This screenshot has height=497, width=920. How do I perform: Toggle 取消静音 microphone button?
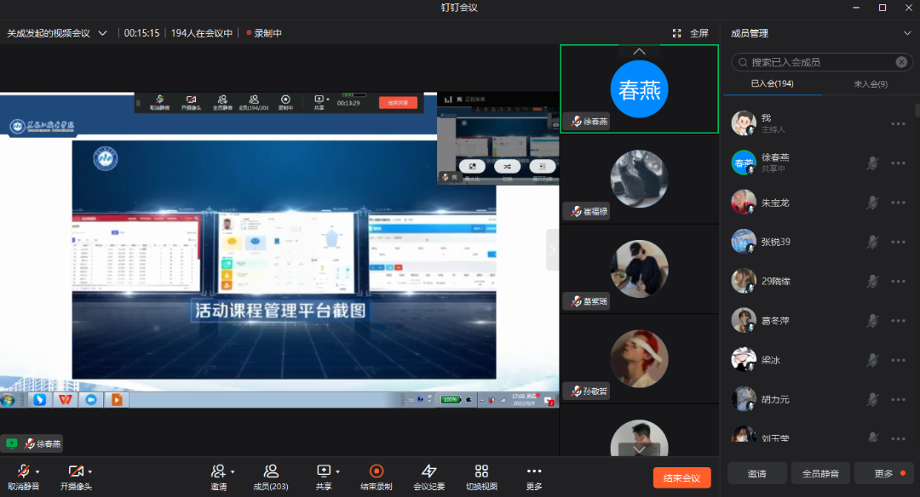coord(23,471)
